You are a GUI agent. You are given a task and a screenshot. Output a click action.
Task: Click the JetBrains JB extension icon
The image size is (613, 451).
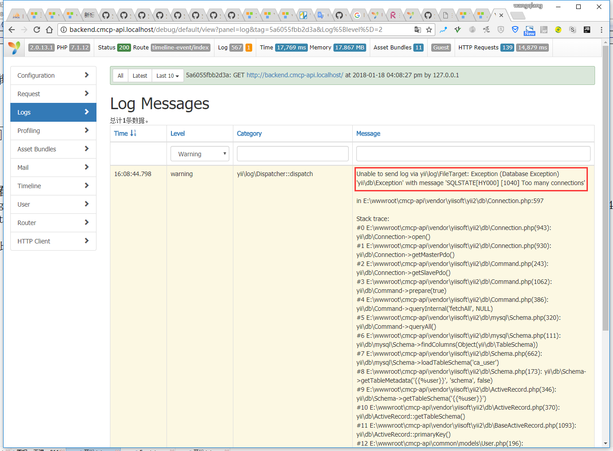(587, 30)
